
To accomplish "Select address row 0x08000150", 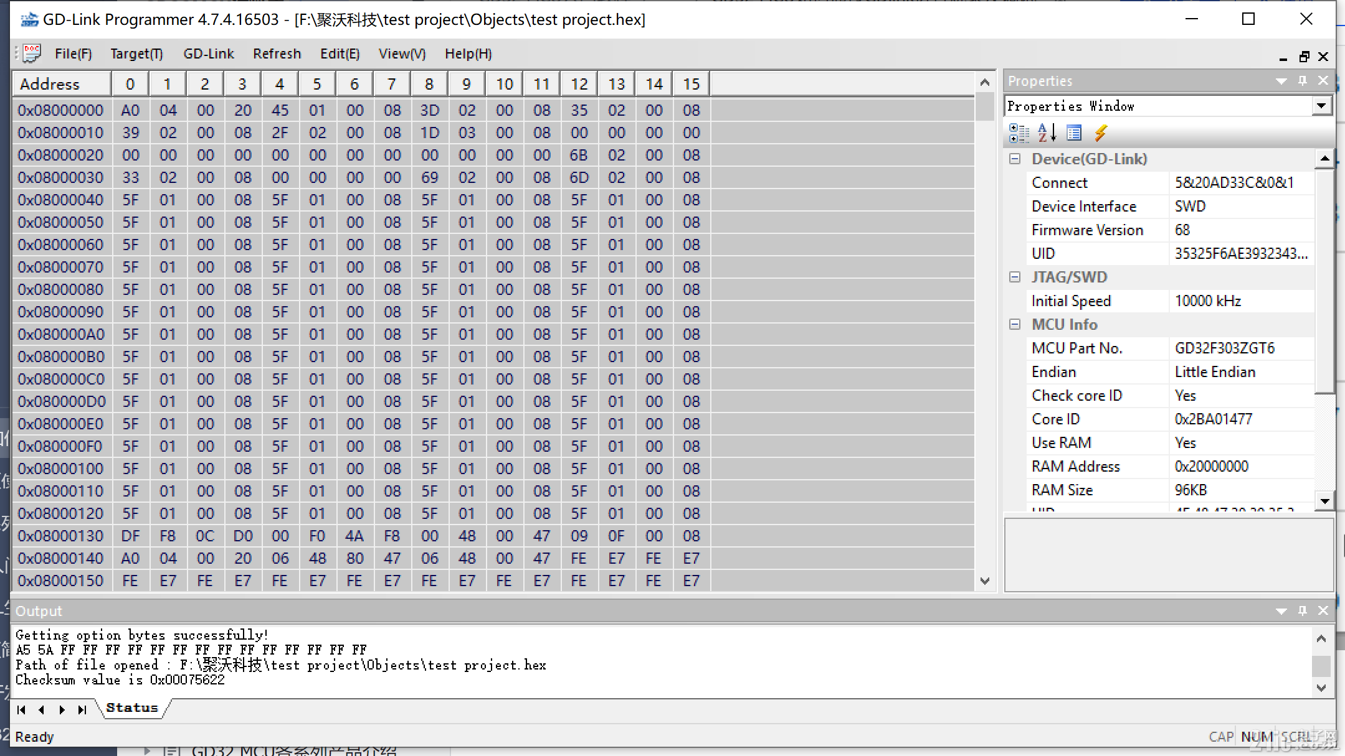I will [x=60, y=581].
